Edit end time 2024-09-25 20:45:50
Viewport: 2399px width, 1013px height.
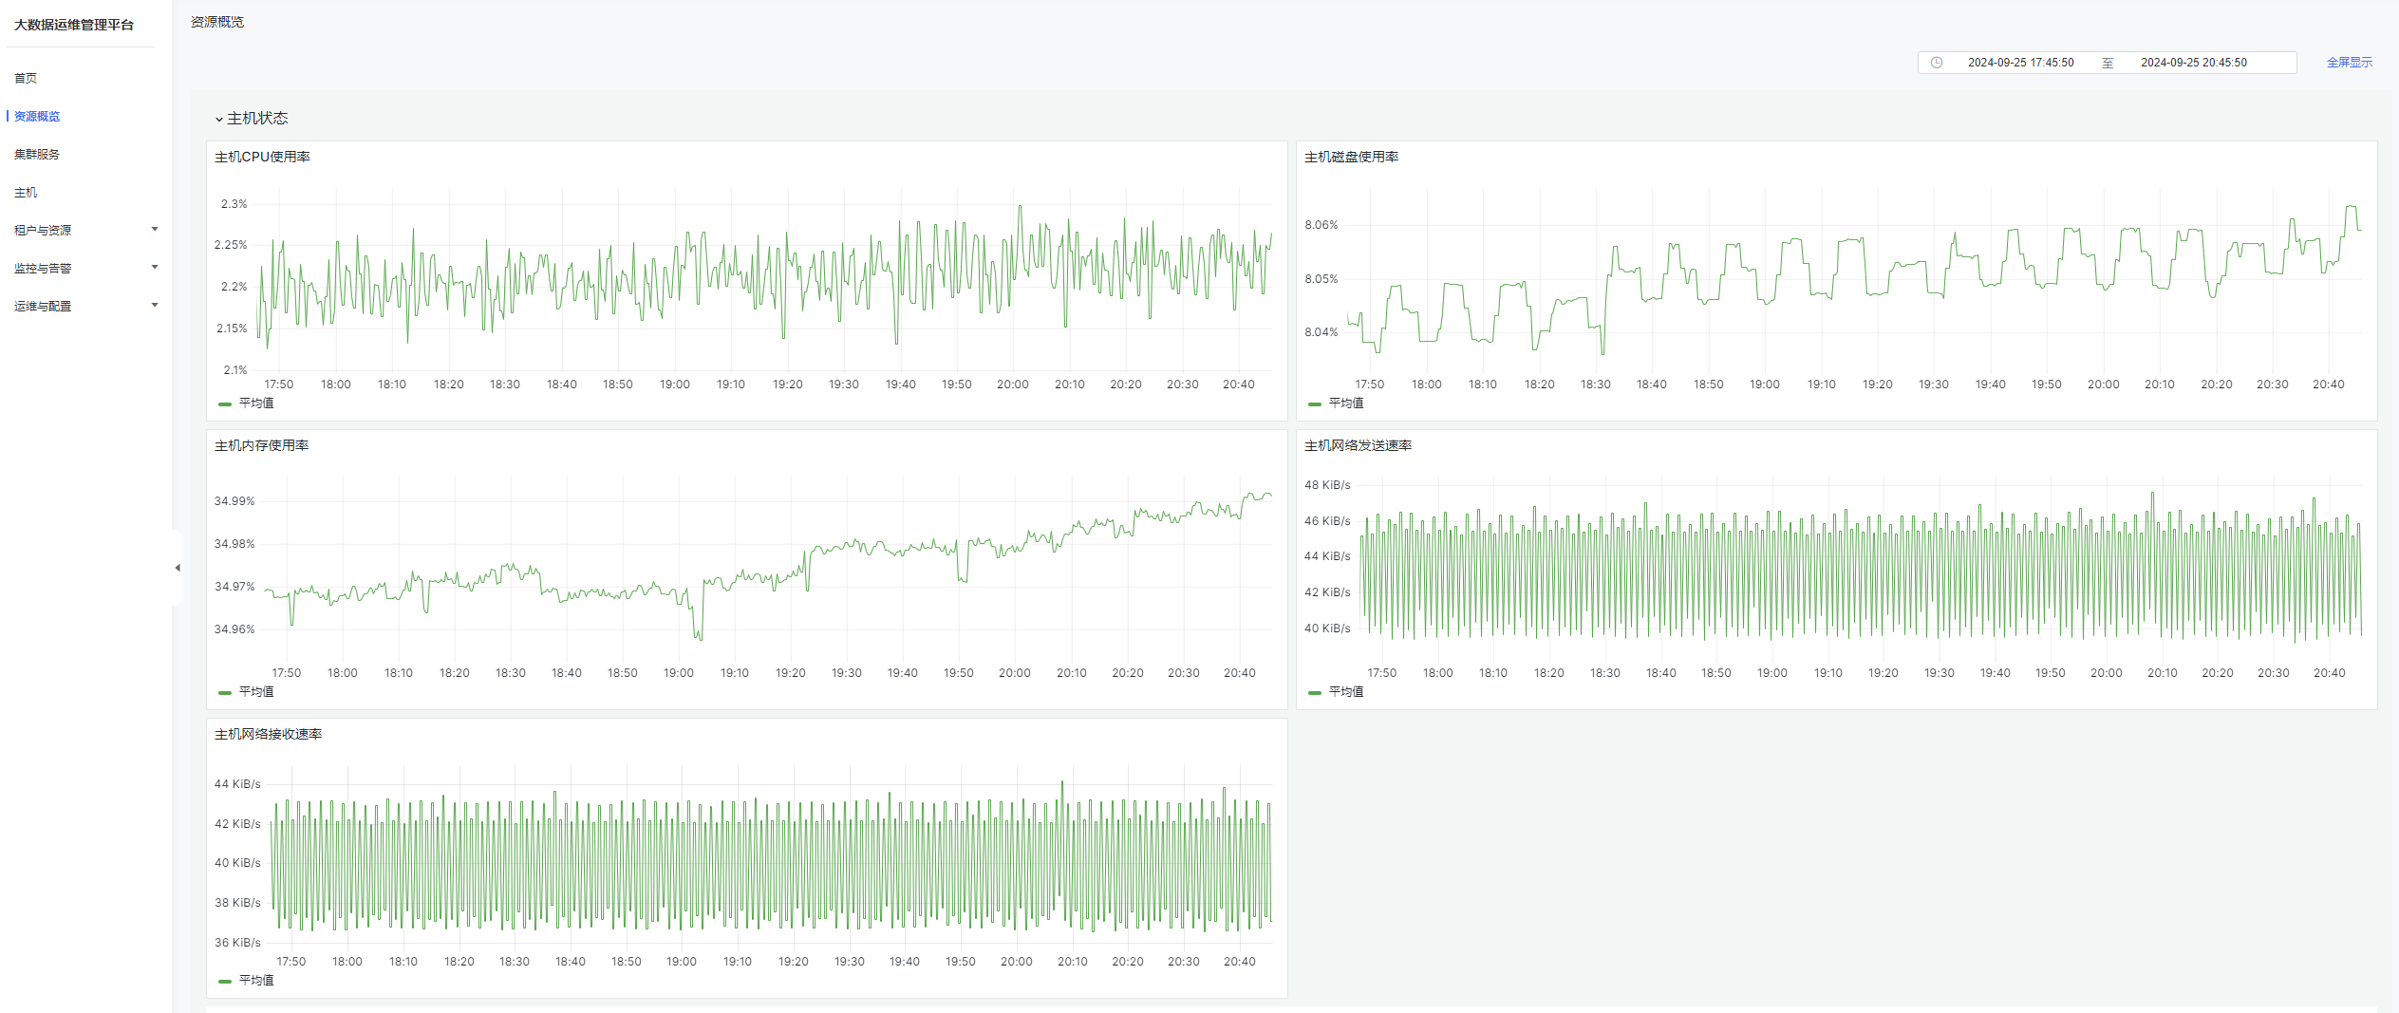tap(2193, 63)
